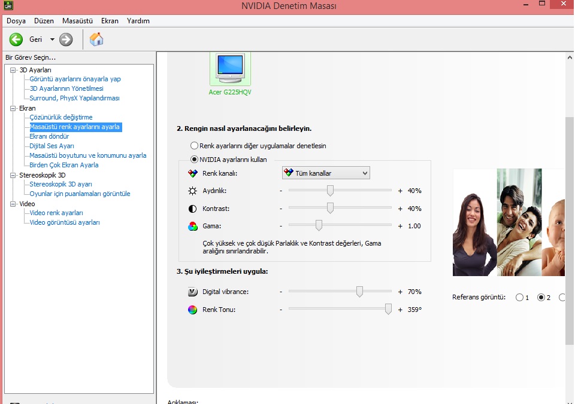The image size is (575, 404).
Task: Click the Digital vibrance slider handle
Action: 360,291
